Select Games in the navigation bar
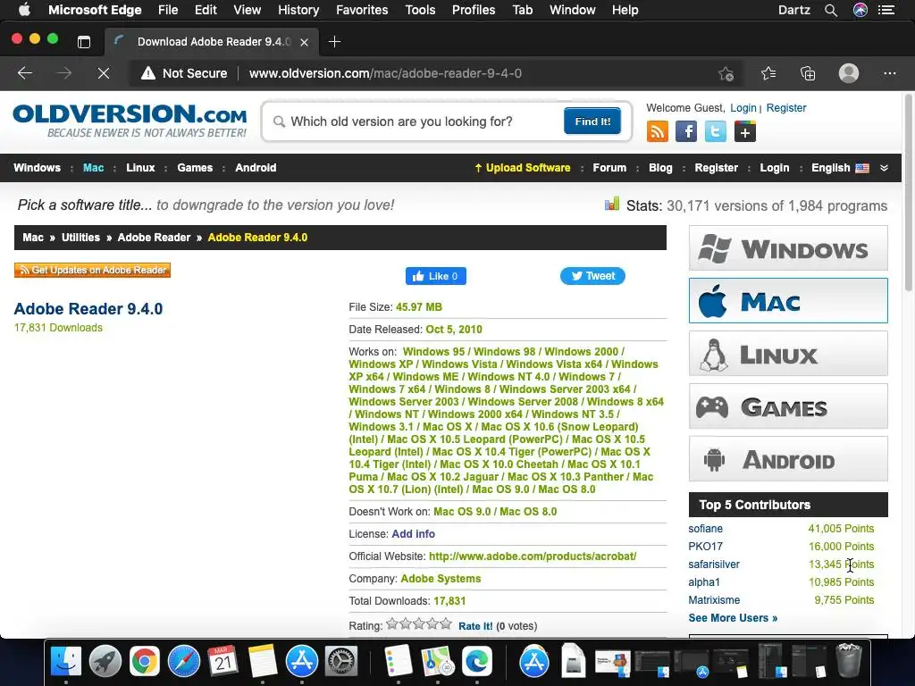Screen dimensions: 915x686 pyautogui.click(x=195, y=167)
